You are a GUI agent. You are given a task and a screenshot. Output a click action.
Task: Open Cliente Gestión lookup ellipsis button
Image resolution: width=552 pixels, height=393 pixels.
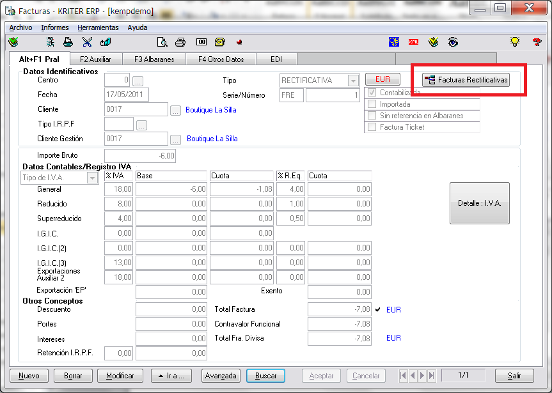click(x=175, y=140)
